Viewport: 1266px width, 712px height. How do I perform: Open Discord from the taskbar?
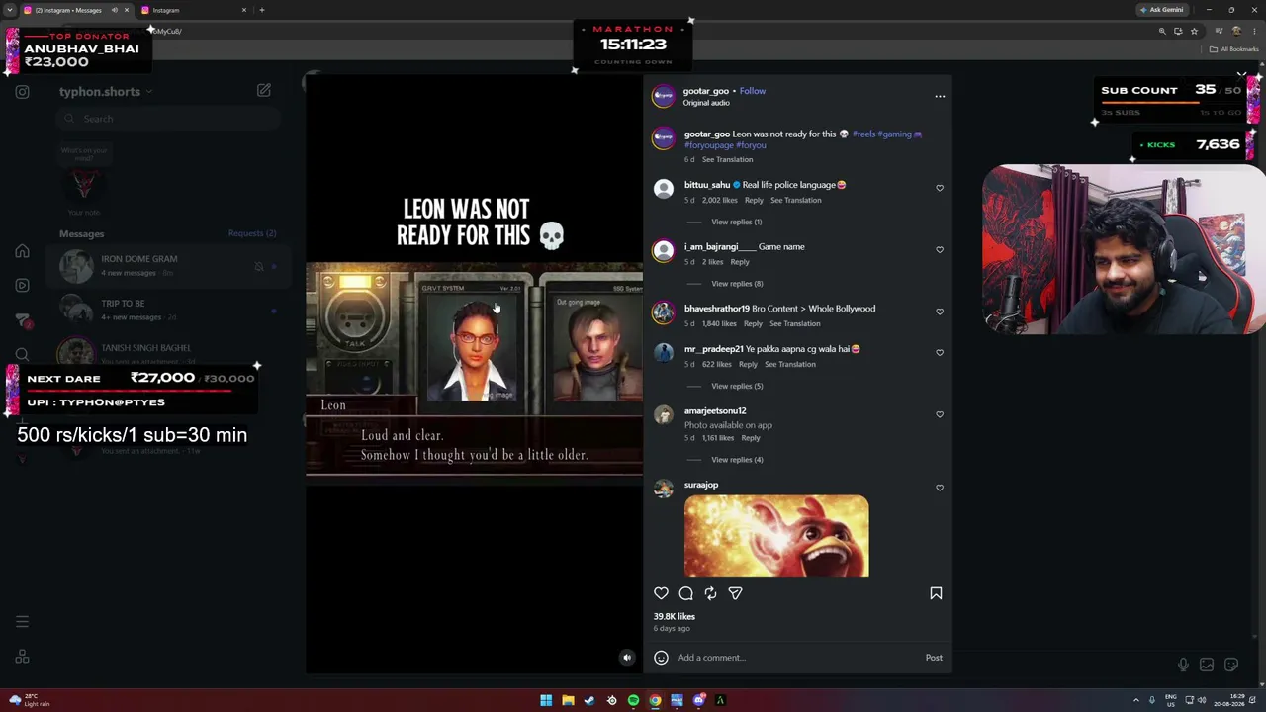click(698, 700)
